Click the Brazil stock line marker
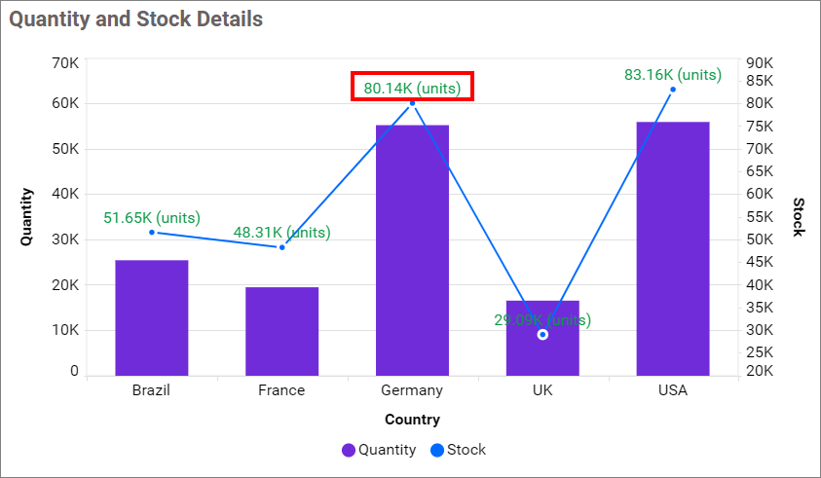Viewport: 821px width, 478px height. 152,232
